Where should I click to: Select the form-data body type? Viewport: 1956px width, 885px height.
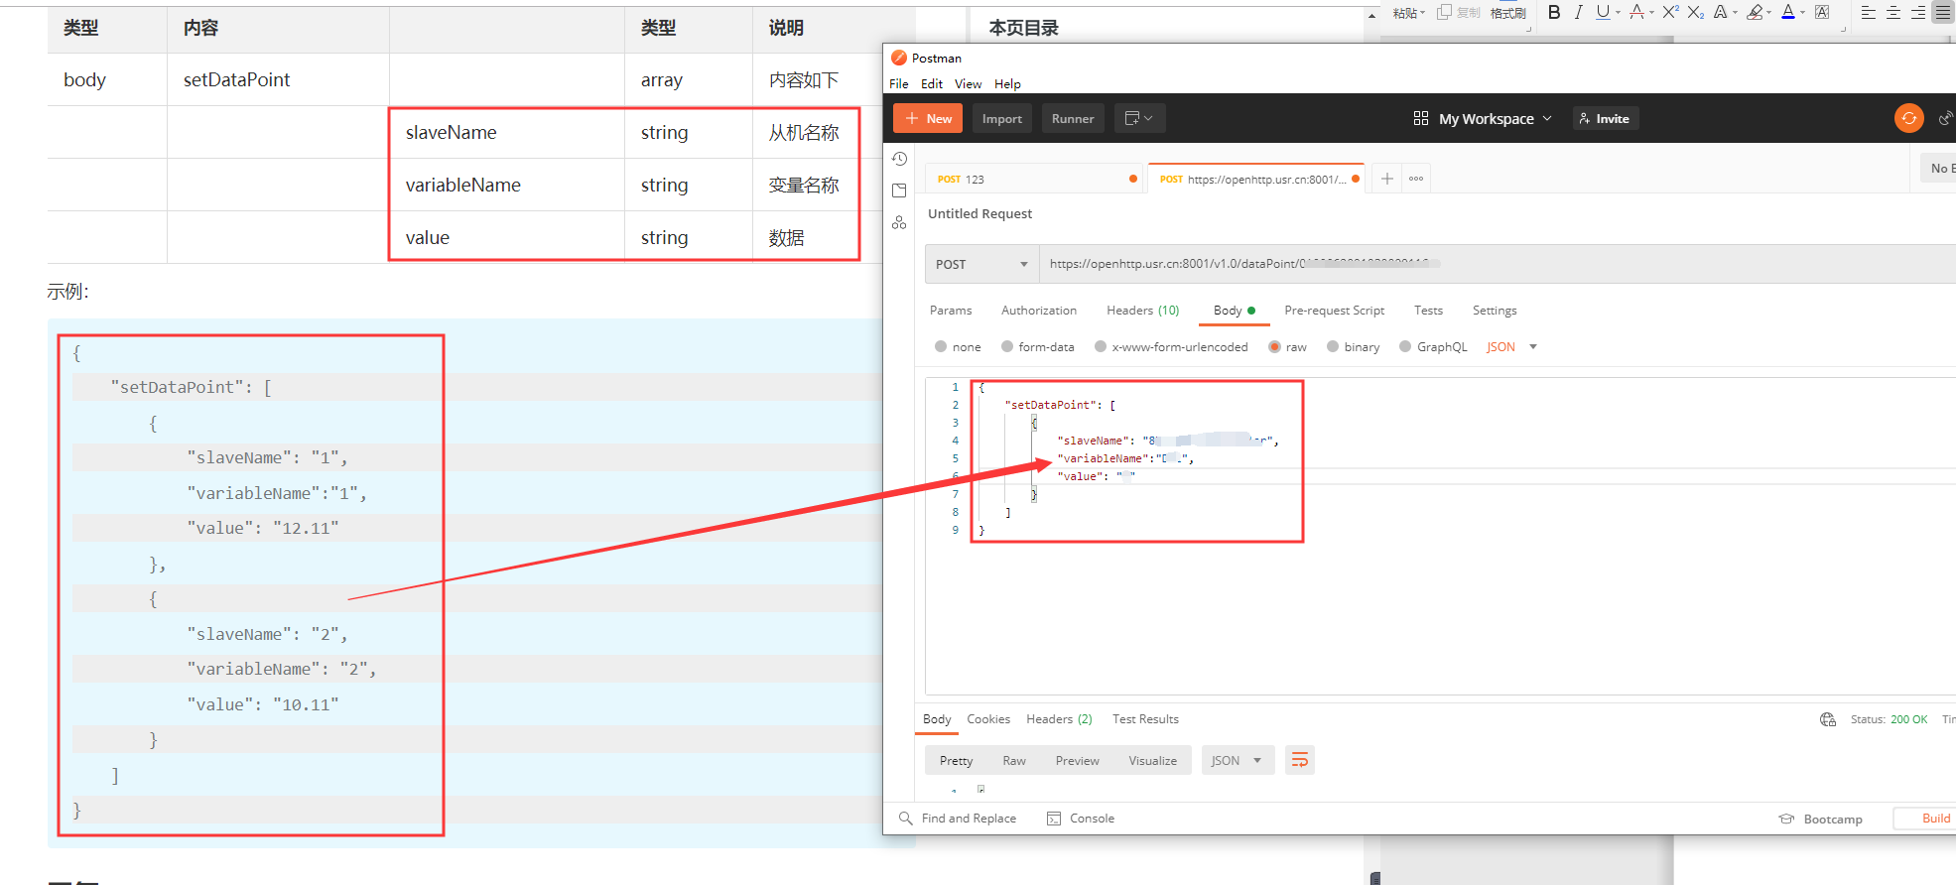[1007, 346]
